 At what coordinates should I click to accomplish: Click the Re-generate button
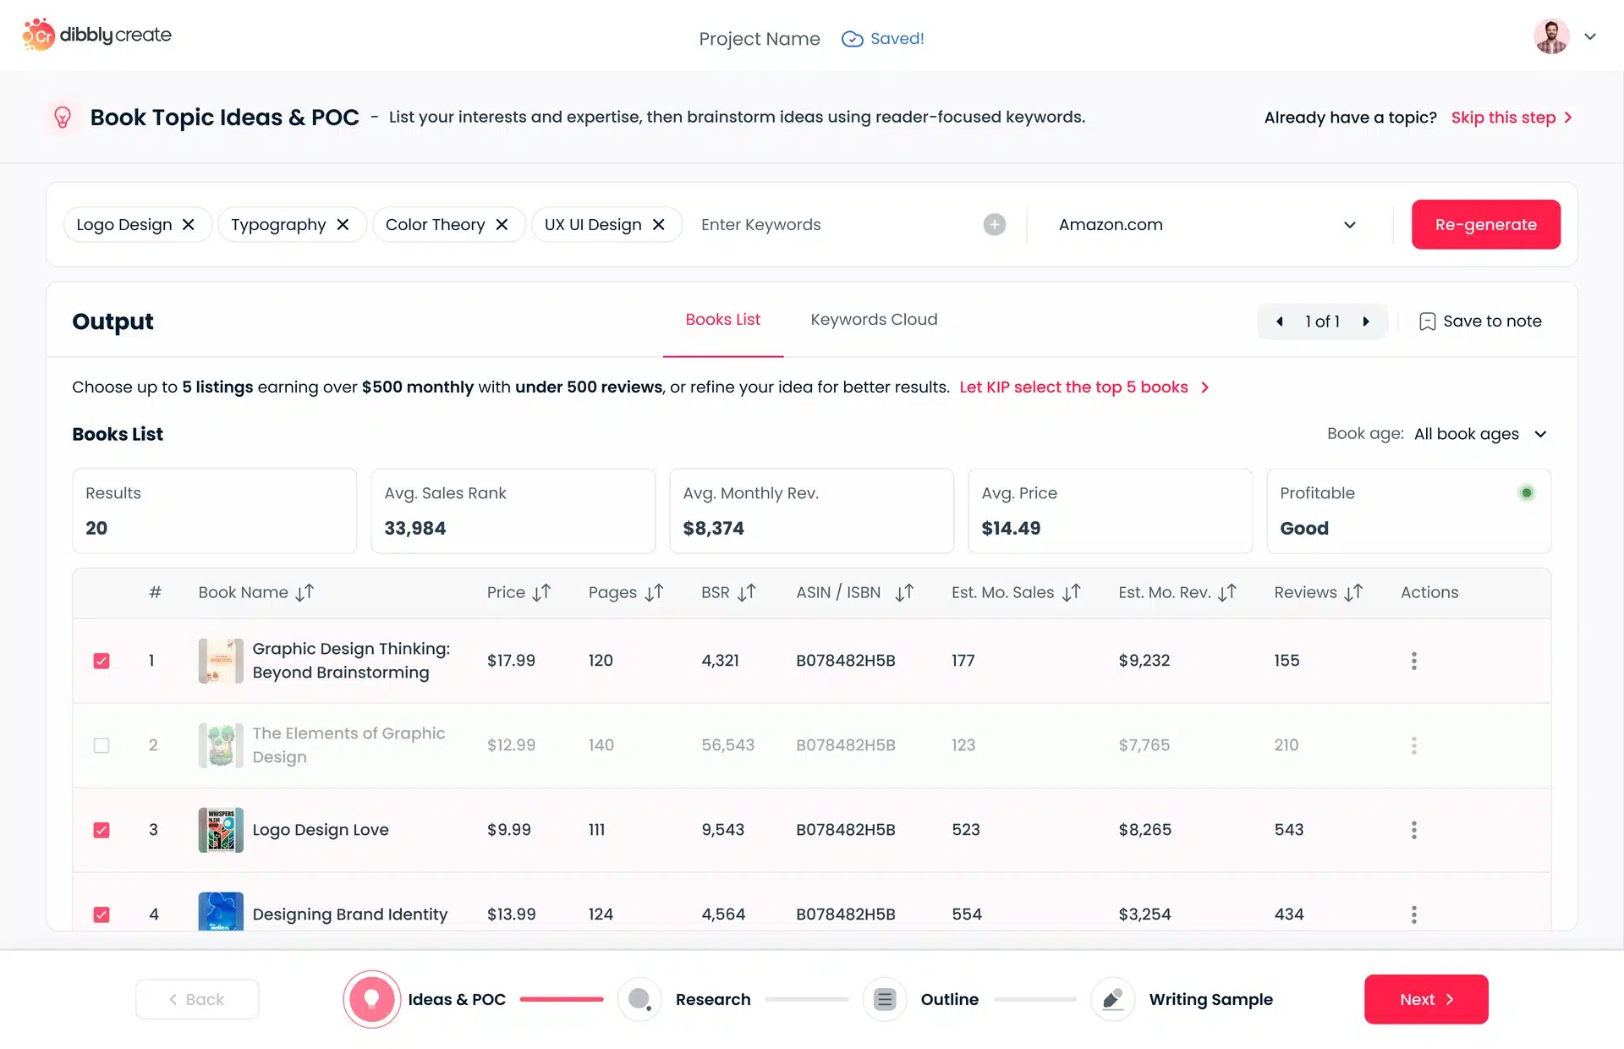[1485, 224]
